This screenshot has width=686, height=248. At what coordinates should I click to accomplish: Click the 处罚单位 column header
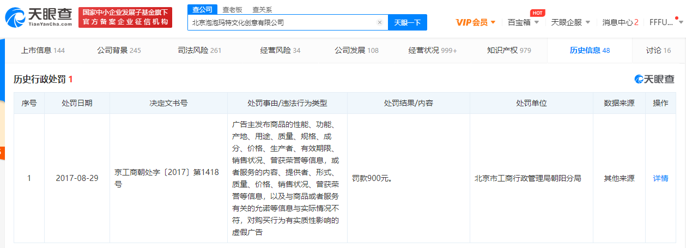tap(531, 103)
